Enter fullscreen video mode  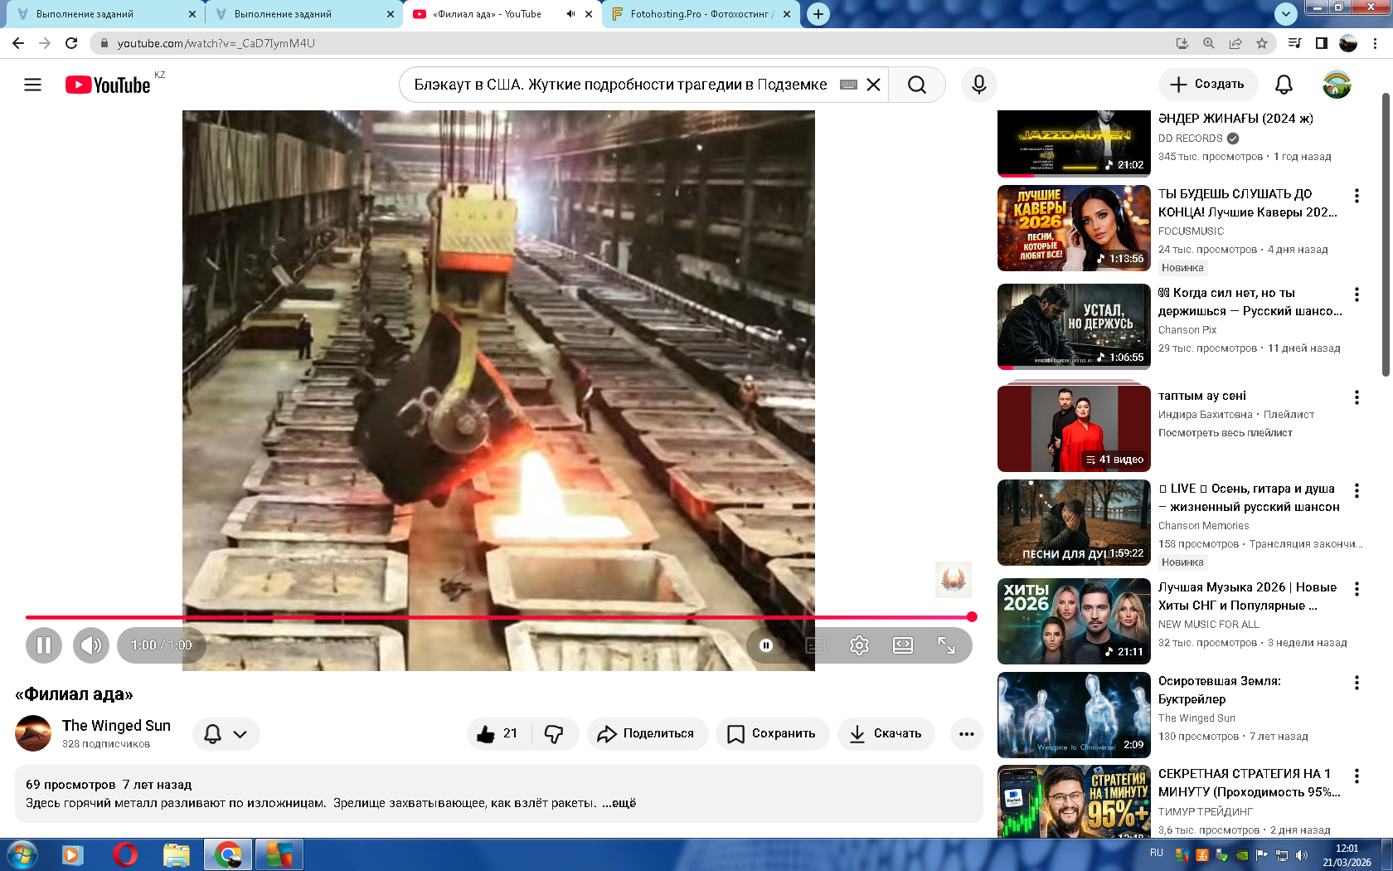(x=946, y=645)
